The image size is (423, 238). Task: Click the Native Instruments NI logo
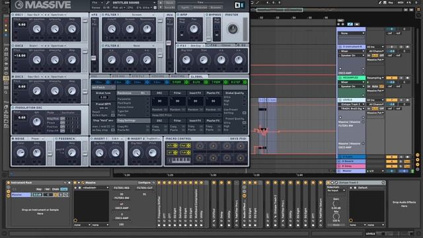click(239, 5)
